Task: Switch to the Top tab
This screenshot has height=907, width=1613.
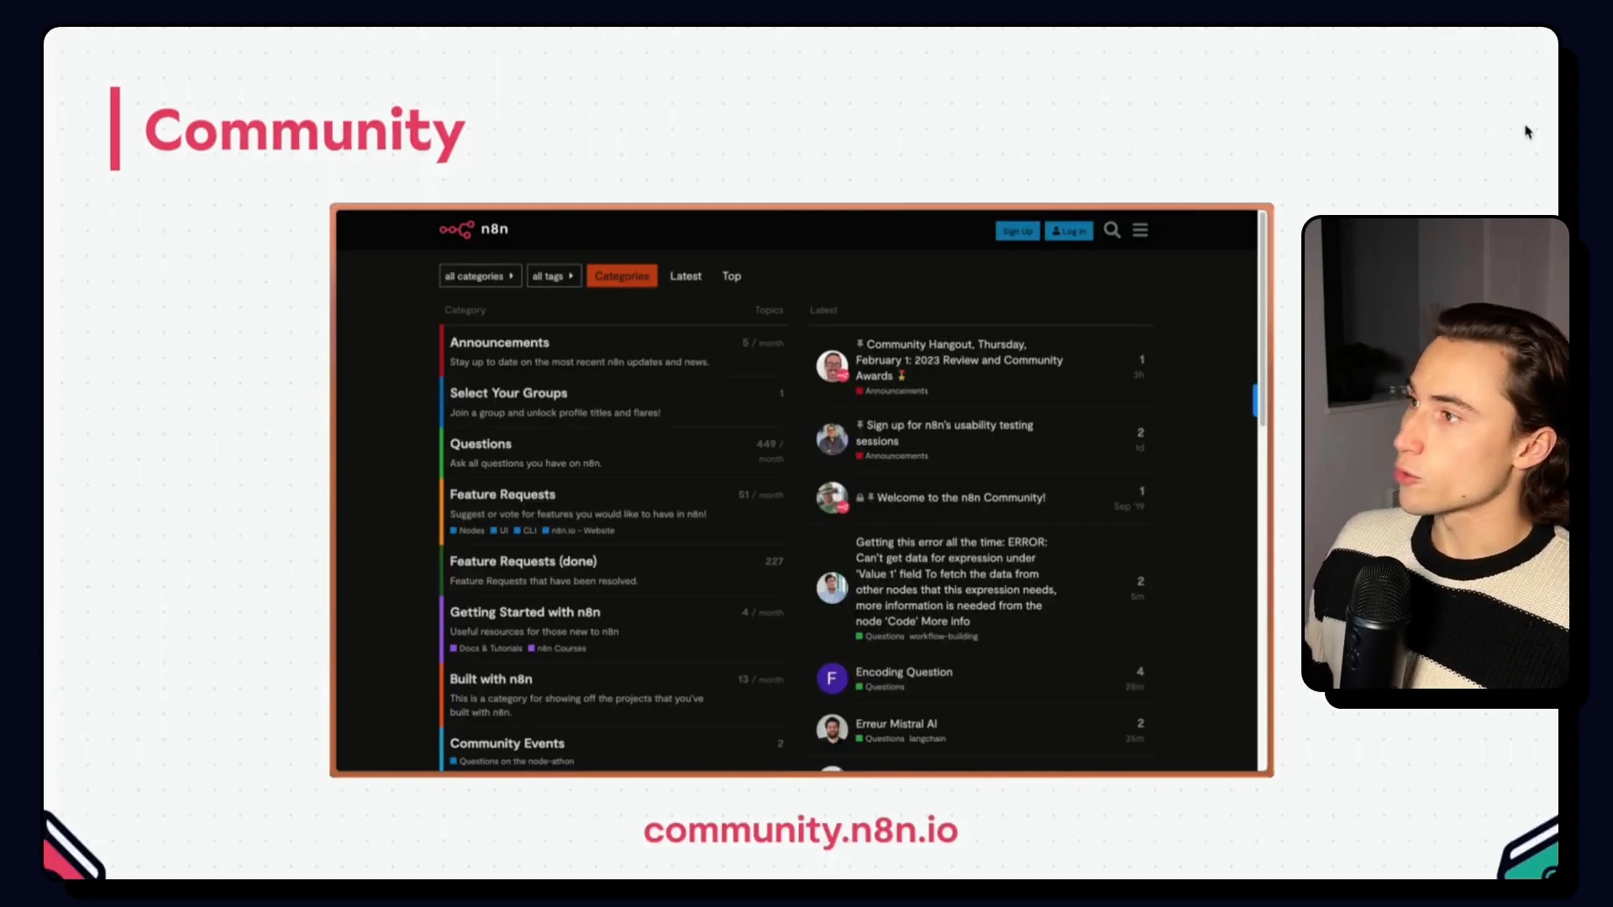Action: click(x=732, y=276)
